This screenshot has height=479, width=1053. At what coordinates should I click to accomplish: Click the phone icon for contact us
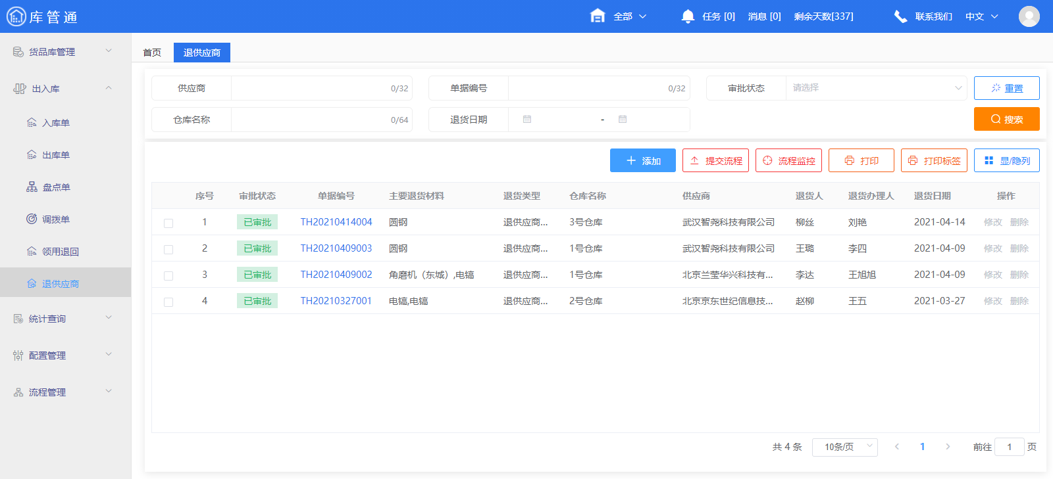point(900,16)
